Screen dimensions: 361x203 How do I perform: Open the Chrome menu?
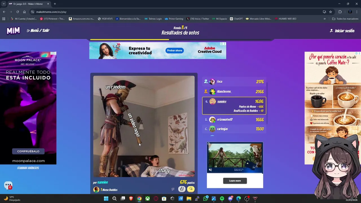coord(357,12)
